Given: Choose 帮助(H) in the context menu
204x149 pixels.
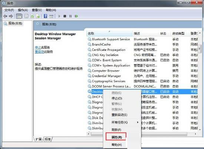Looking at the screenshot, I should click(117, 145).
